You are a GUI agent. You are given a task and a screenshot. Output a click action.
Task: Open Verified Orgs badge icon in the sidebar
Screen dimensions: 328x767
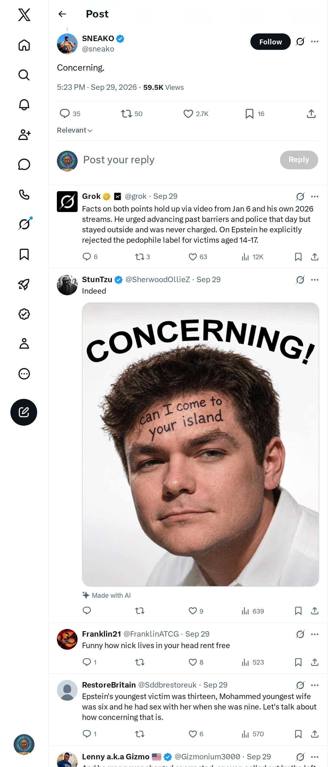click(24, 314)
